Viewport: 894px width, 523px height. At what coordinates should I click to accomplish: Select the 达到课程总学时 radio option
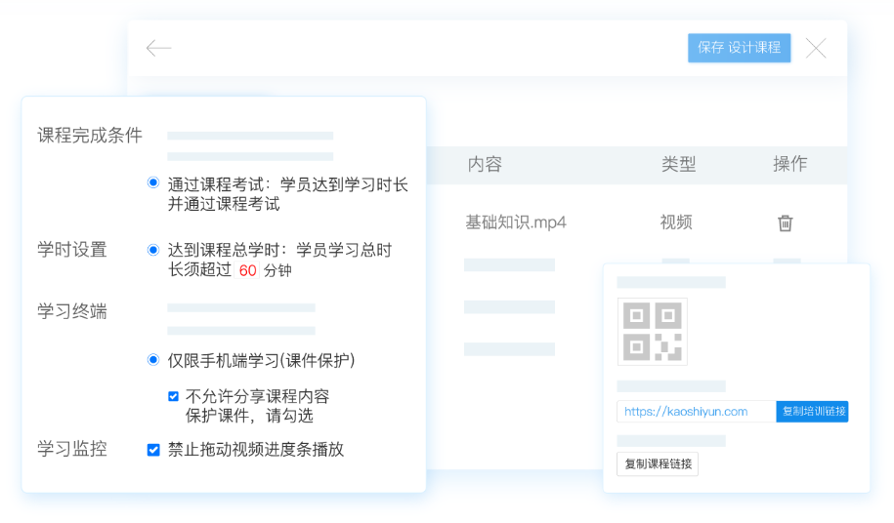click(153, 250)
